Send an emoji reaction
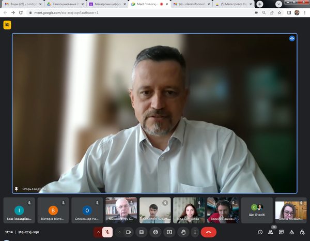 155,232
